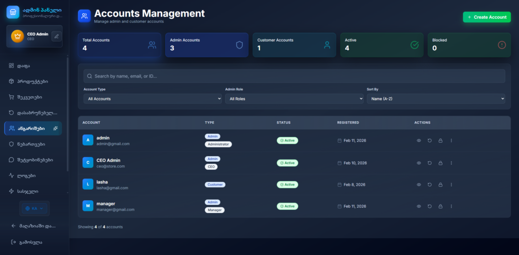Click the sparkle icon on ანგარიშები sidebar item
This screenshot has height=255, width=519.
pos(55,128)
